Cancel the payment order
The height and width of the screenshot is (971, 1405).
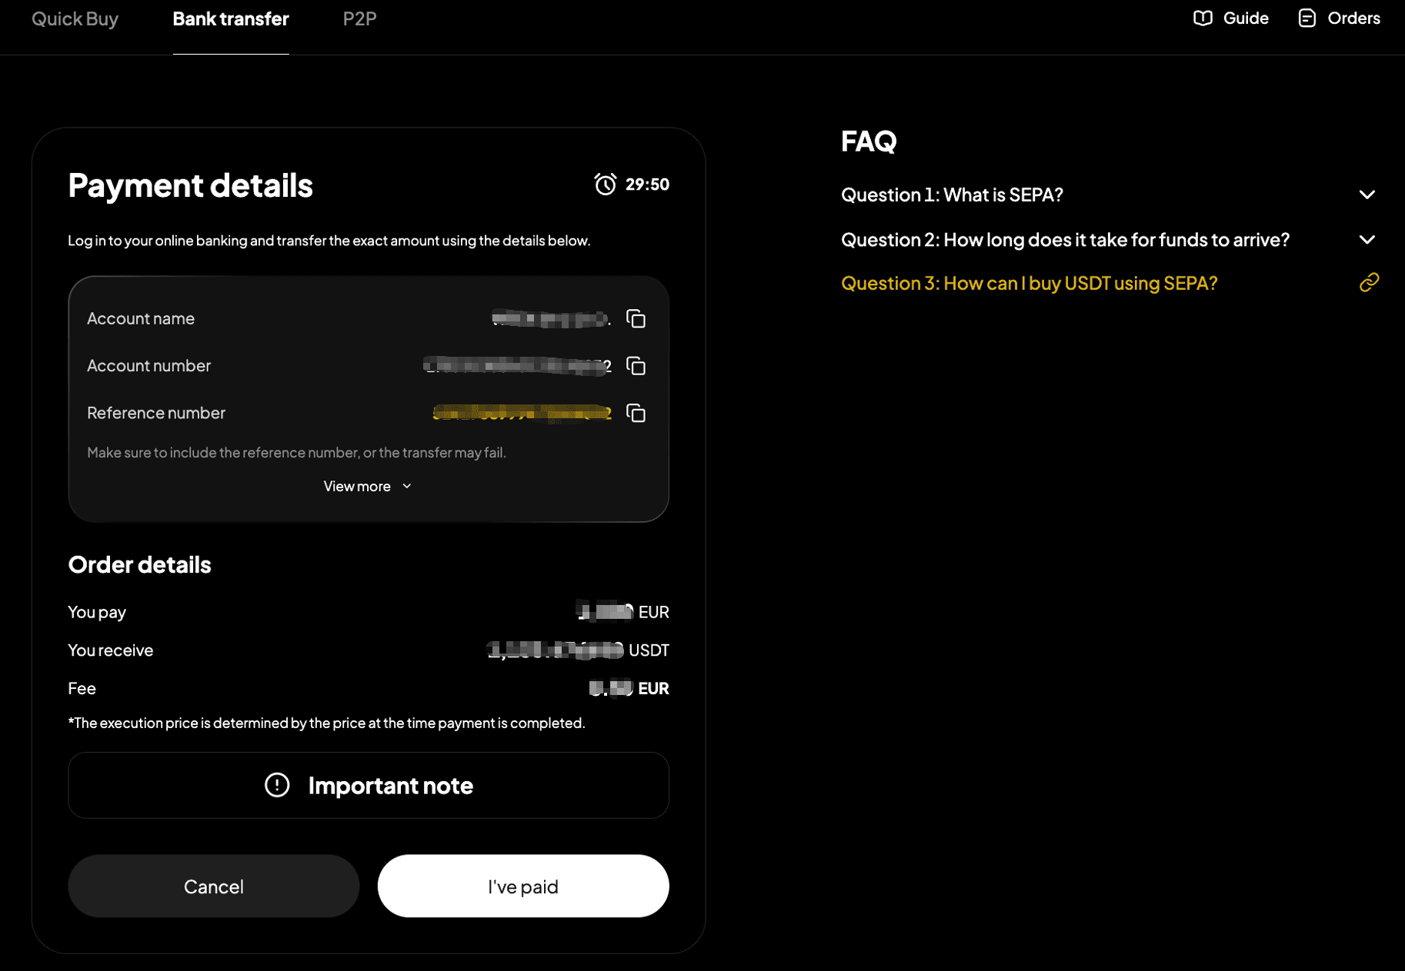tap(213, 886)
